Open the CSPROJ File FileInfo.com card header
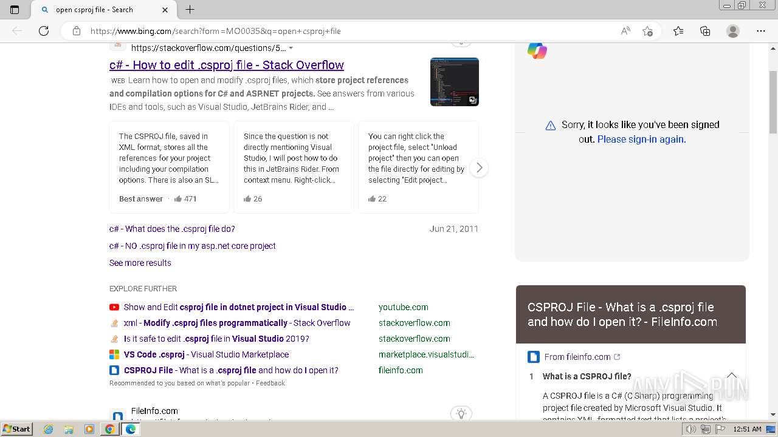Image resolution: width=778 pixels, height=437 pixels. click(631, 314)
